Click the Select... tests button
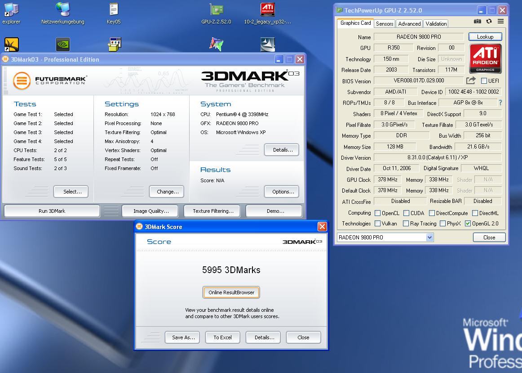 click(x=71, y=192)
